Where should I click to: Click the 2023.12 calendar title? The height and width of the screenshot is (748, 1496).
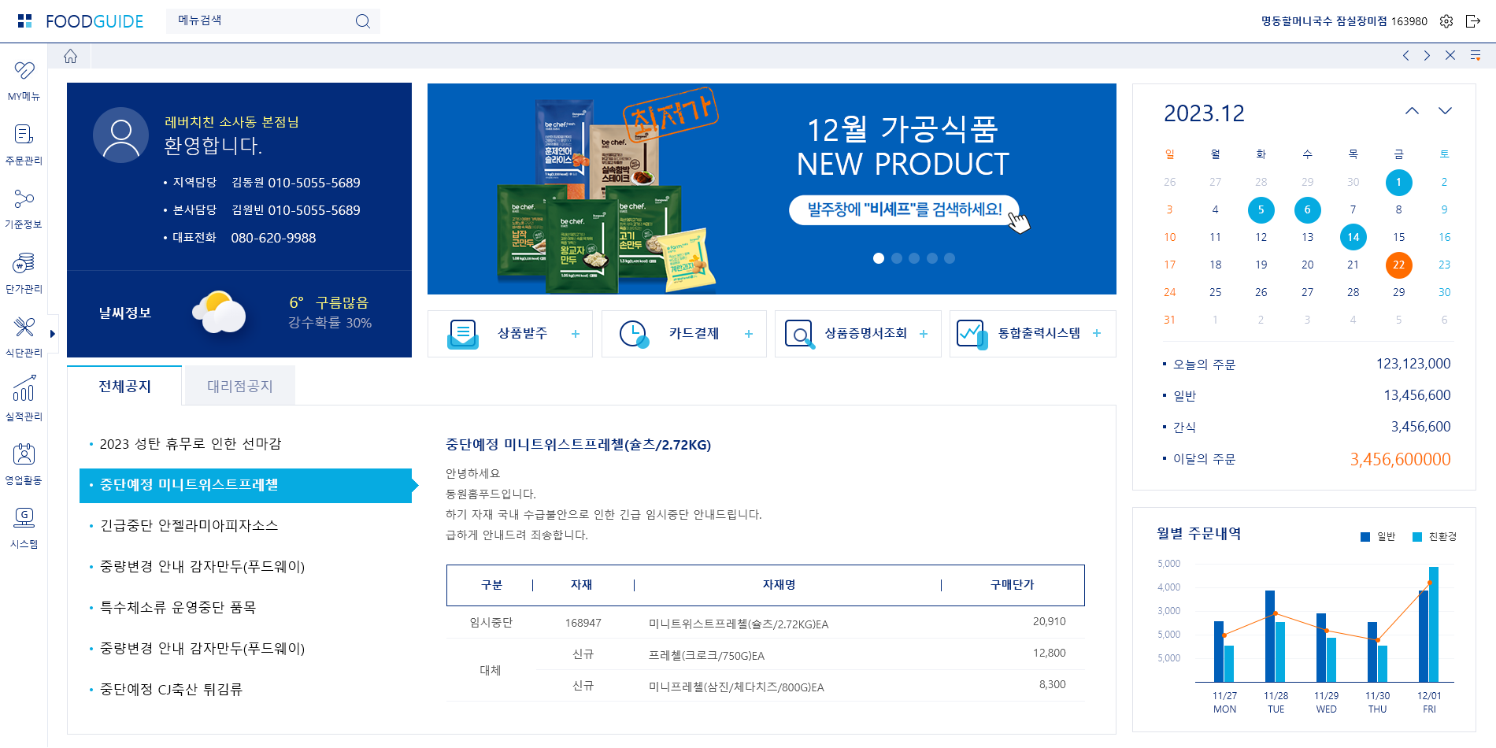coord(1204,113)
